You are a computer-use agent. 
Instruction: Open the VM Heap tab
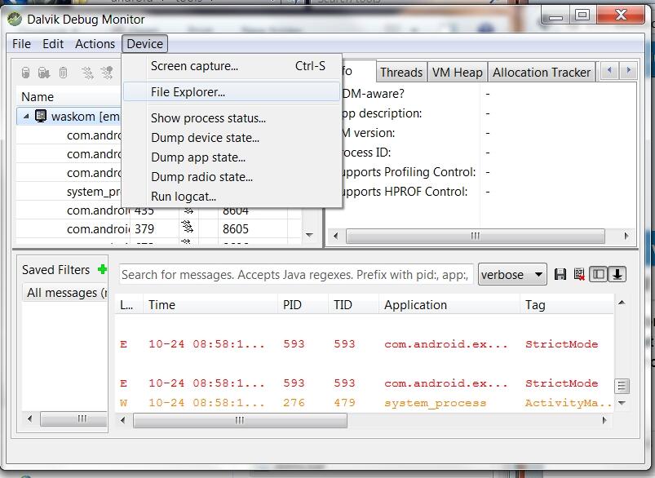[x=457, y=73]
